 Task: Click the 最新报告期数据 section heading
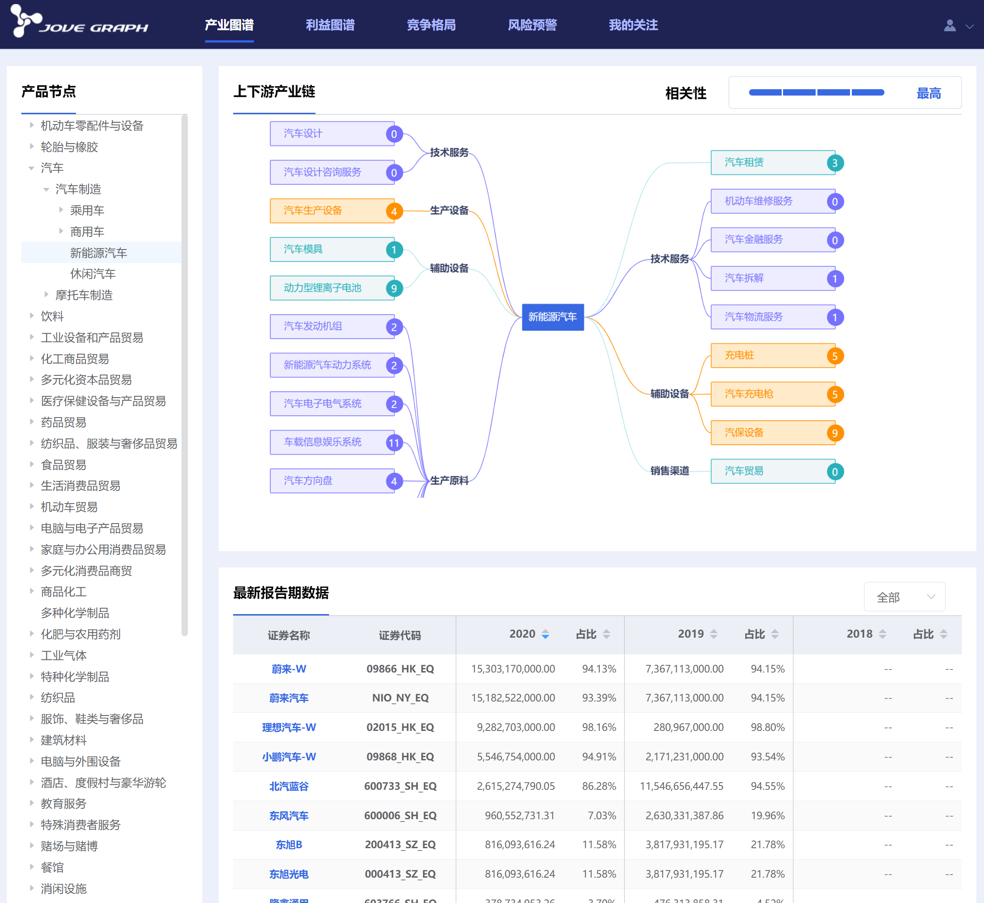tap(281, 593)
